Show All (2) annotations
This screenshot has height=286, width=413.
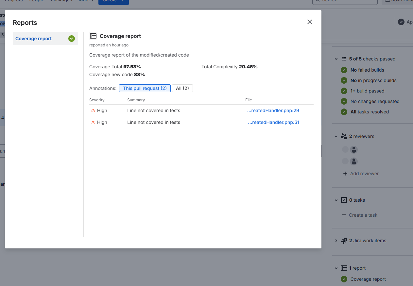click(x=182, y=88)
